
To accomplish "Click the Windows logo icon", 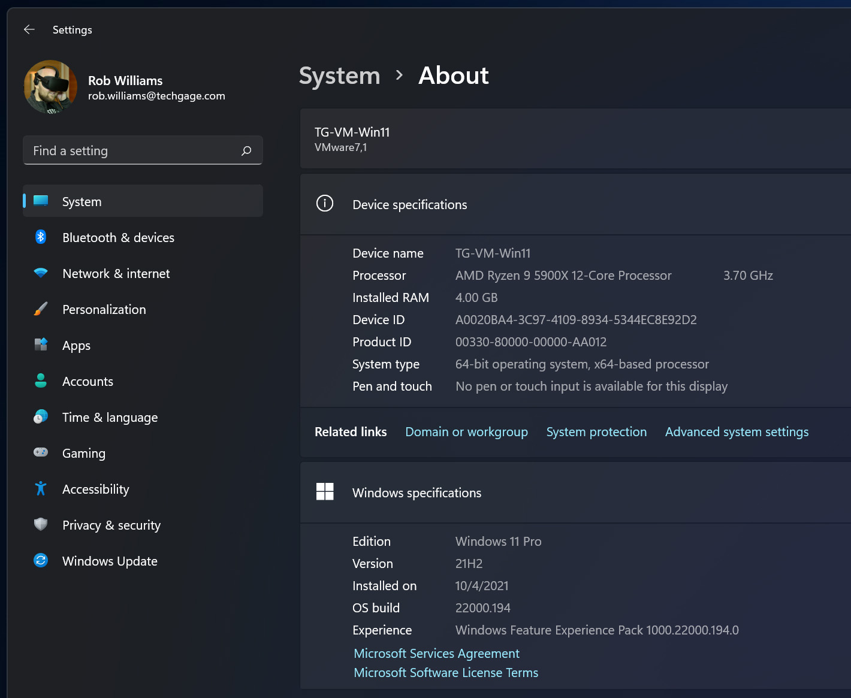I will (x=325, y=492).
